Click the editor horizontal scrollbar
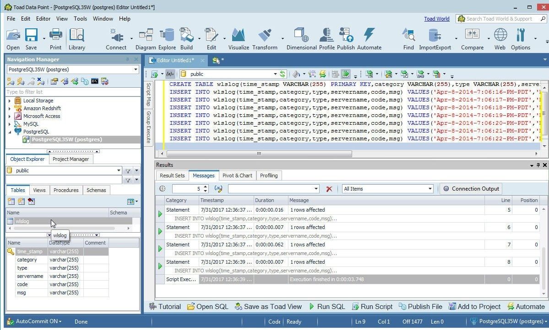 tap(259, 154)
